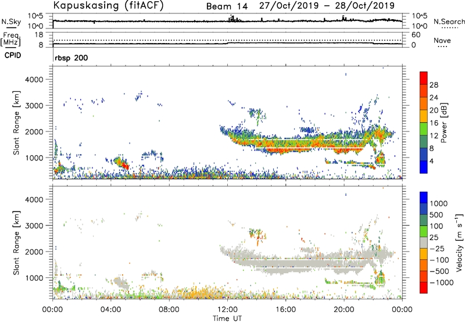Screen dimensions: 465x322
Task: Click the '4' tick on the power colorbar
Action: [x=432, y=161]
